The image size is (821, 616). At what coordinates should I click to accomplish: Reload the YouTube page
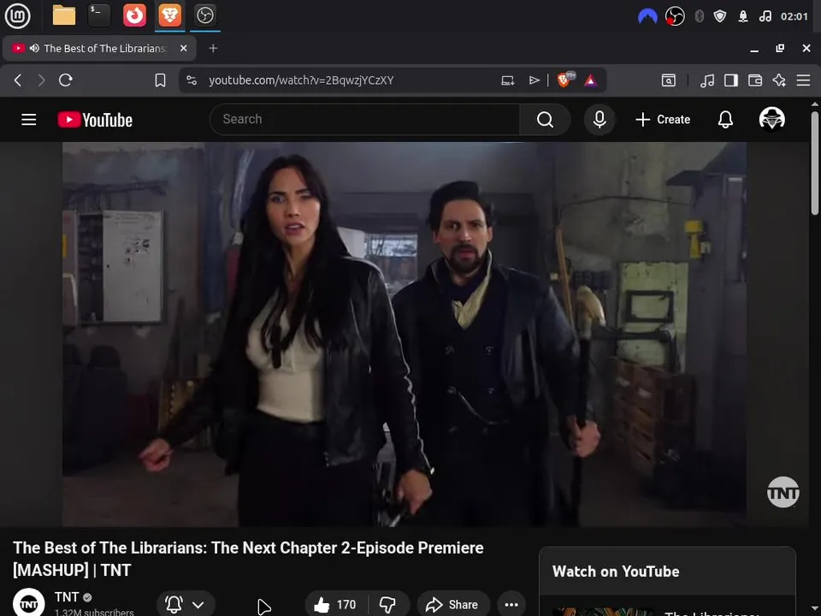[x=66, y=80]
